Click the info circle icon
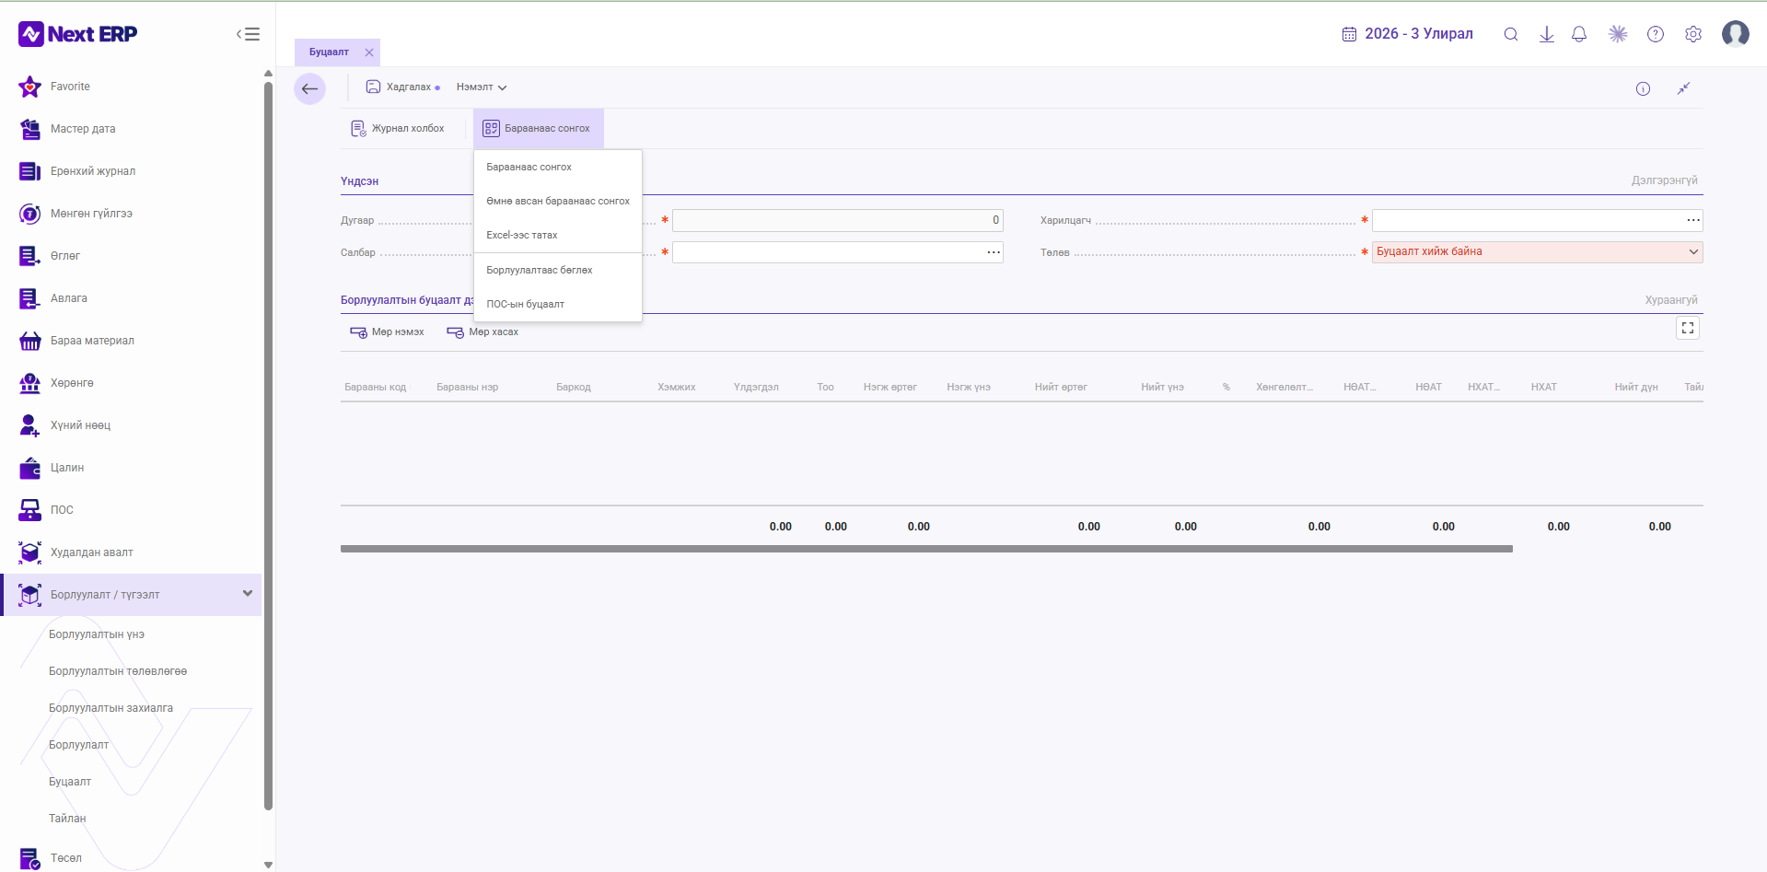The width and height of the screenshot is (1767, 872). [1643, 88]
